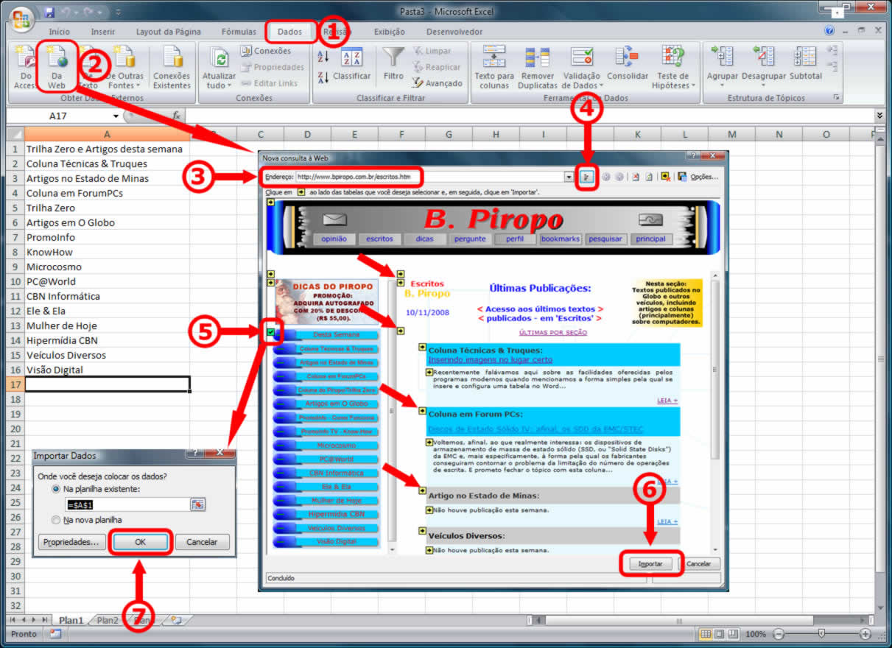Switch to Page Layout view in the status bar
Screen dimensions: 892x648
(x=720, y=634)
